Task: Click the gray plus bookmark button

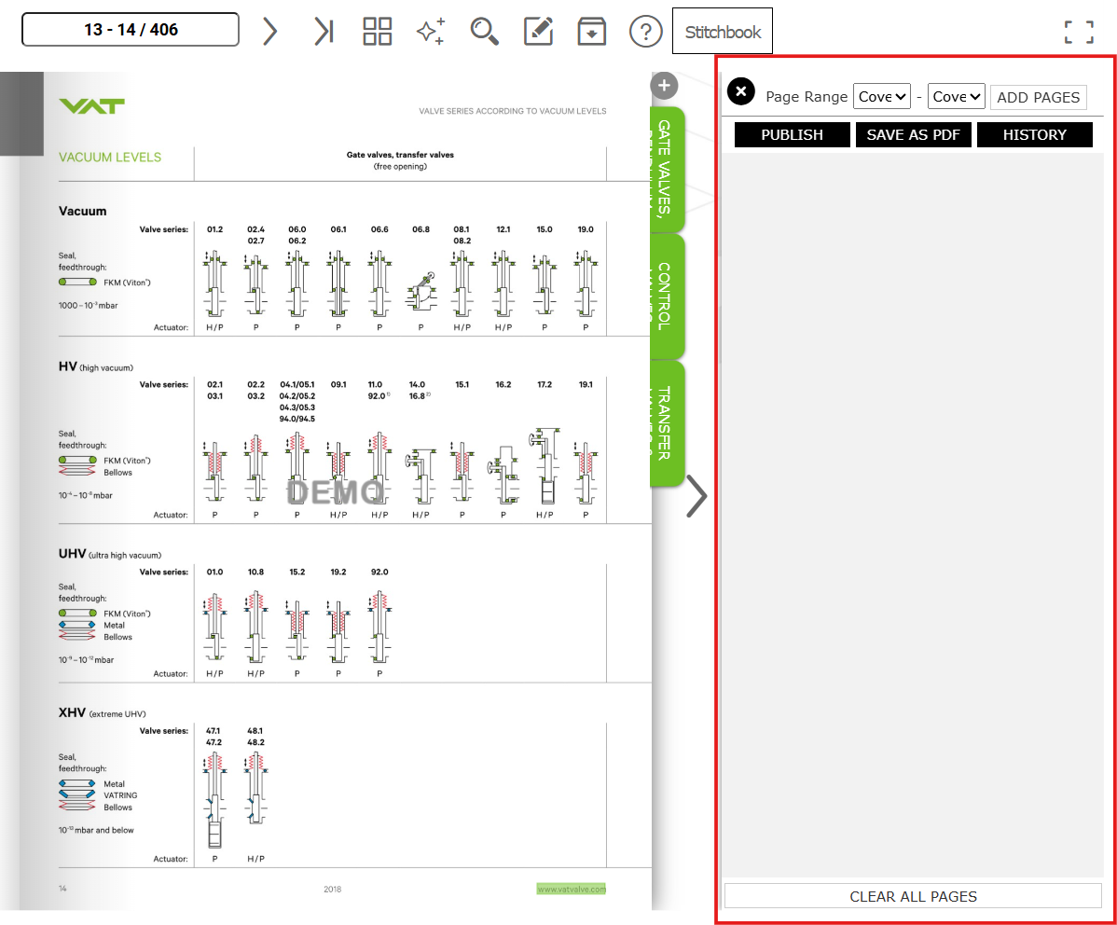Action: coord(664,86)
